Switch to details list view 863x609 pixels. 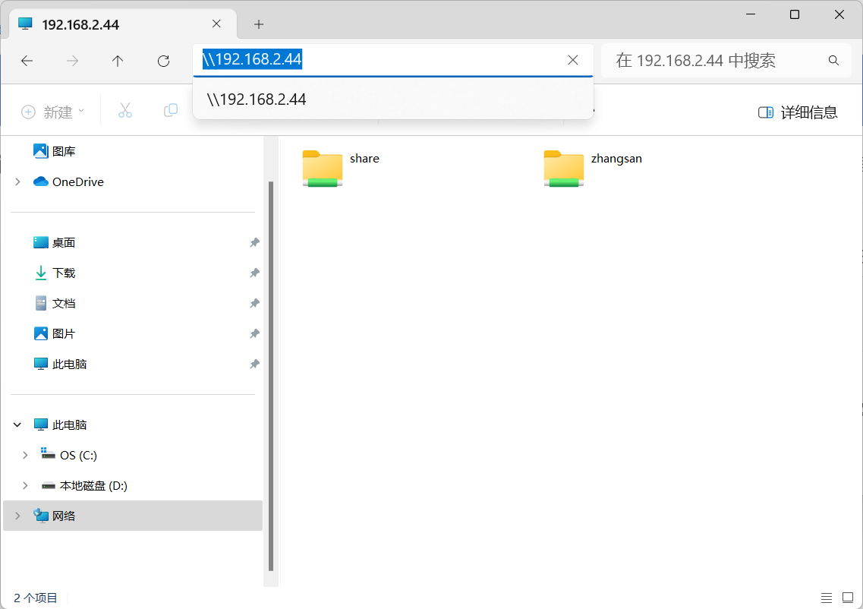coord(827,598)
